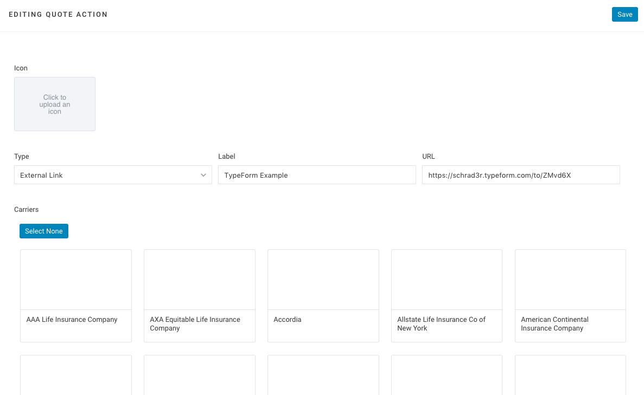Select the URL field label
Viewport: 644px width, 395px height.
pyautogui.click(x=429, y=157)
